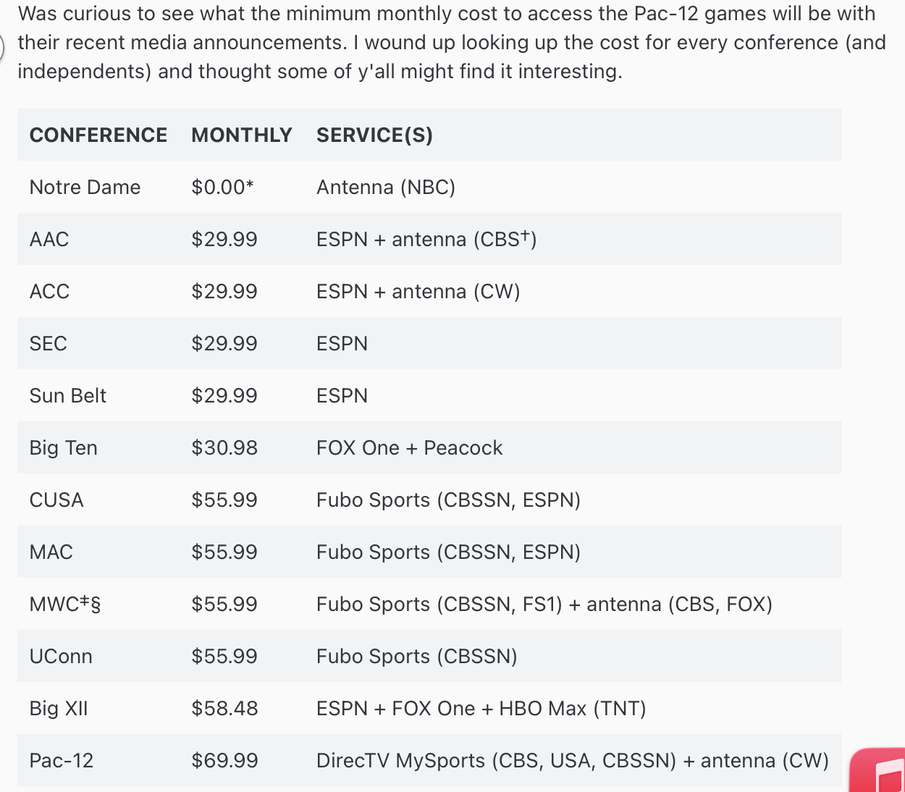Screen dimensions: 905x792
Task: Click the $30.98 Big Ten price
Action: (224, 448)
